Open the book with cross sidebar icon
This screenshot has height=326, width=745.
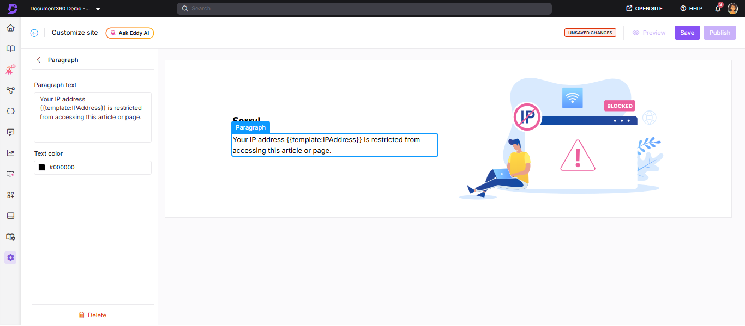pos(10,174)
